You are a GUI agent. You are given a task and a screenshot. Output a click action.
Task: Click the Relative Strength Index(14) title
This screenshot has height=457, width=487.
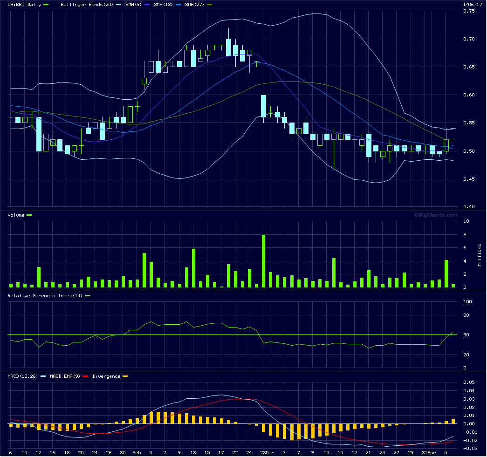[44, 295]
